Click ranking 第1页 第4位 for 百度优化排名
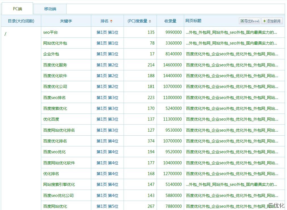 pos(107,141)
